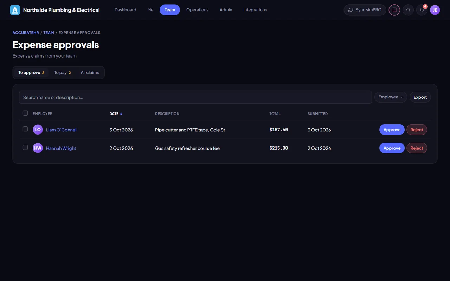Focus the search name or description field
Image resolution: width=450 pixels, height=281 pixels.
pyautogui.click(x=195, y=97)
